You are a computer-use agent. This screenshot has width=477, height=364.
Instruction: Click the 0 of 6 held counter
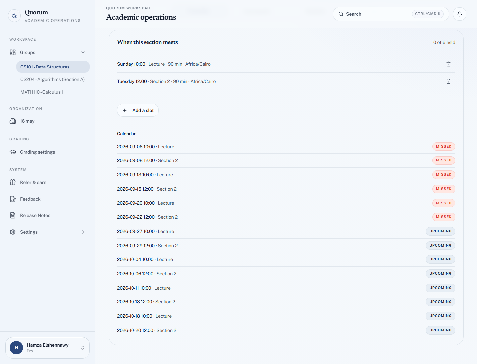[x=444, y=42]
